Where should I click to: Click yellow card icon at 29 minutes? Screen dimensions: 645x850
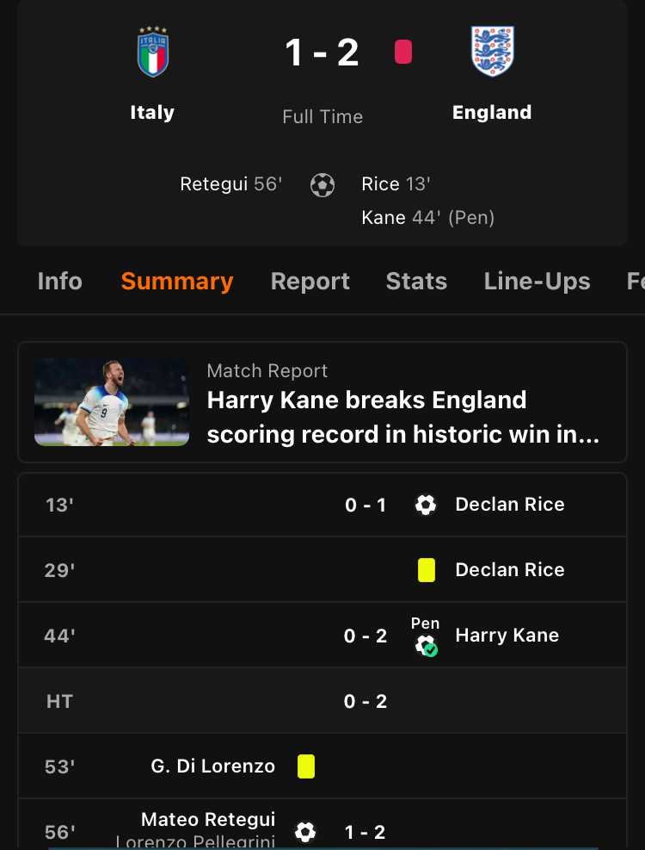click(427, 570)
